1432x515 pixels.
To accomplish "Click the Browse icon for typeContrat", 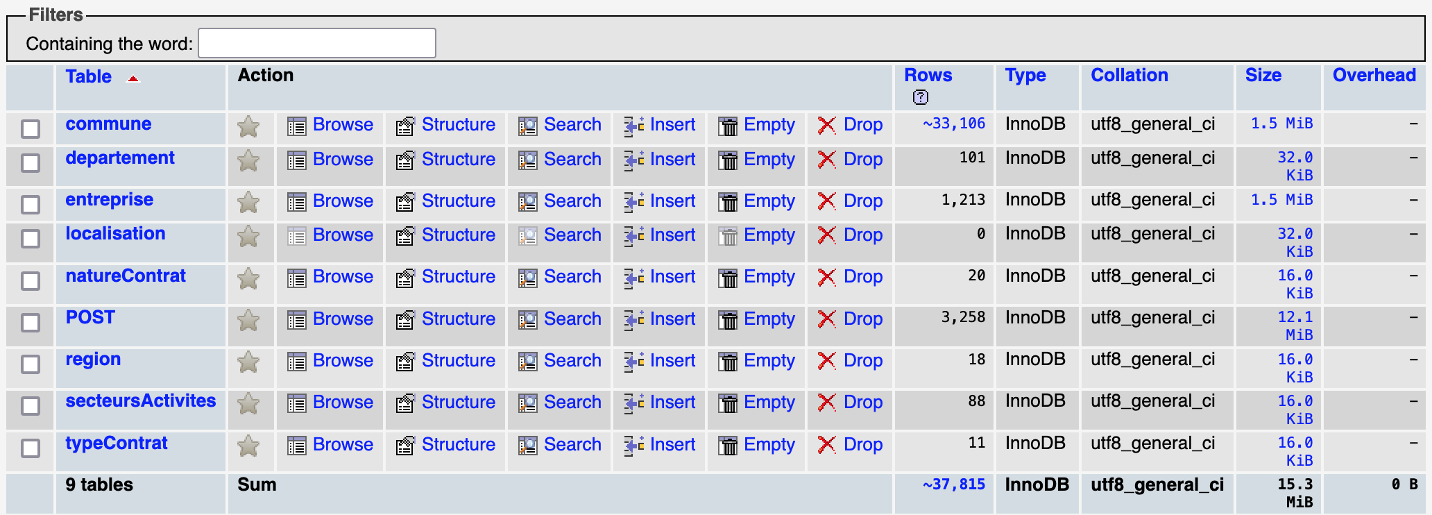I will click(x=297, y=446).
